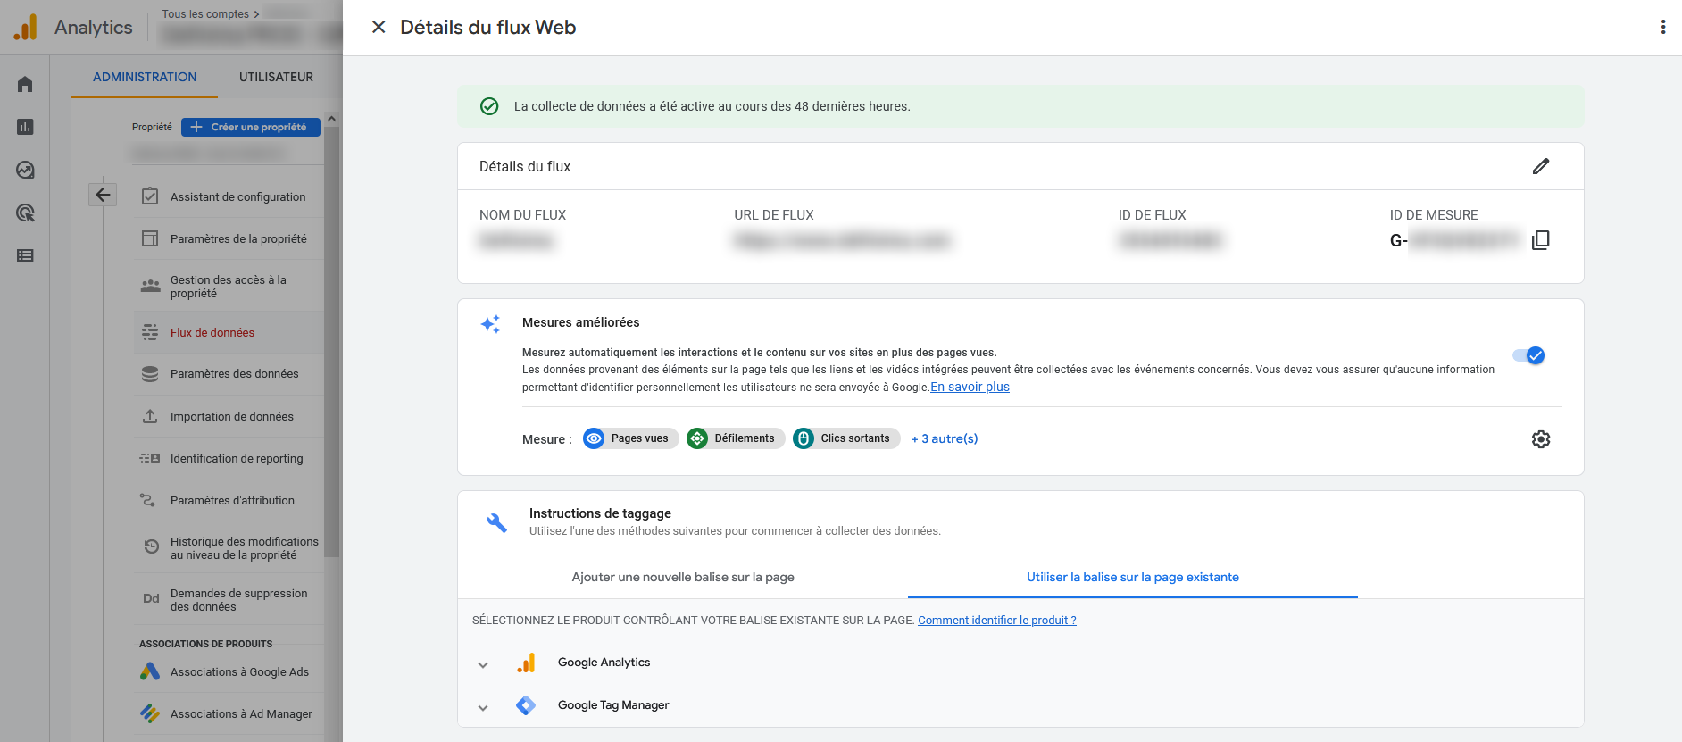Screen dimensions: 1682x742
Task: Open Demandes de suppression des données
Action: (229, 600)
